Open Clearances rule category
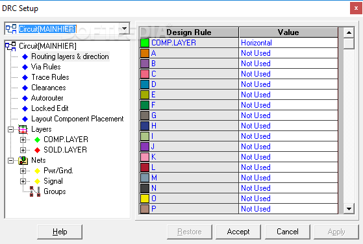Image resolution: width=363 pixels, height=244 pixels. (x=49, y=88)
